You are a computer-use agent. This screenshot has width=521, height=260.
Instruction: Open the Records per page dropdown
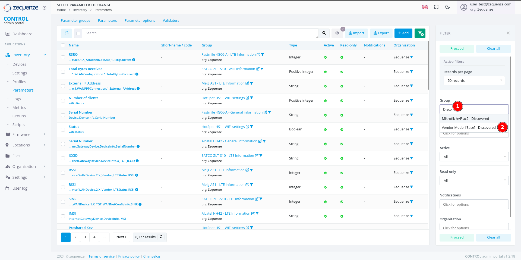[x=474, y=81]
